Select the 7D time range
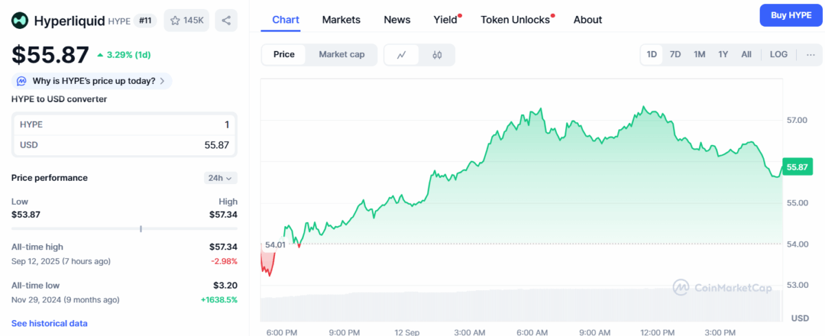The image size is (825, 336). 675,54
